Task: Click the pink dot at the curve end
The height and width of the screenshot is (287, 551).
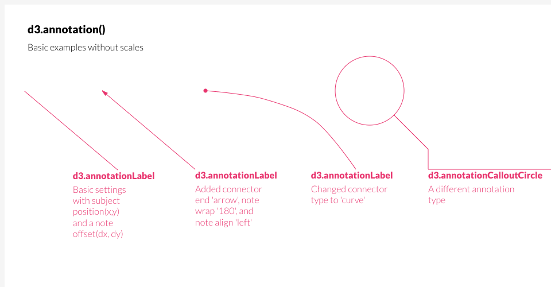Action: (x=205, y=91)
